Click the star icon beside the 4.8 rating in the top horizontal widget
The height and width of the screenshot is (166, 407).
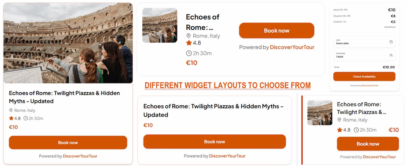[189, 43]
